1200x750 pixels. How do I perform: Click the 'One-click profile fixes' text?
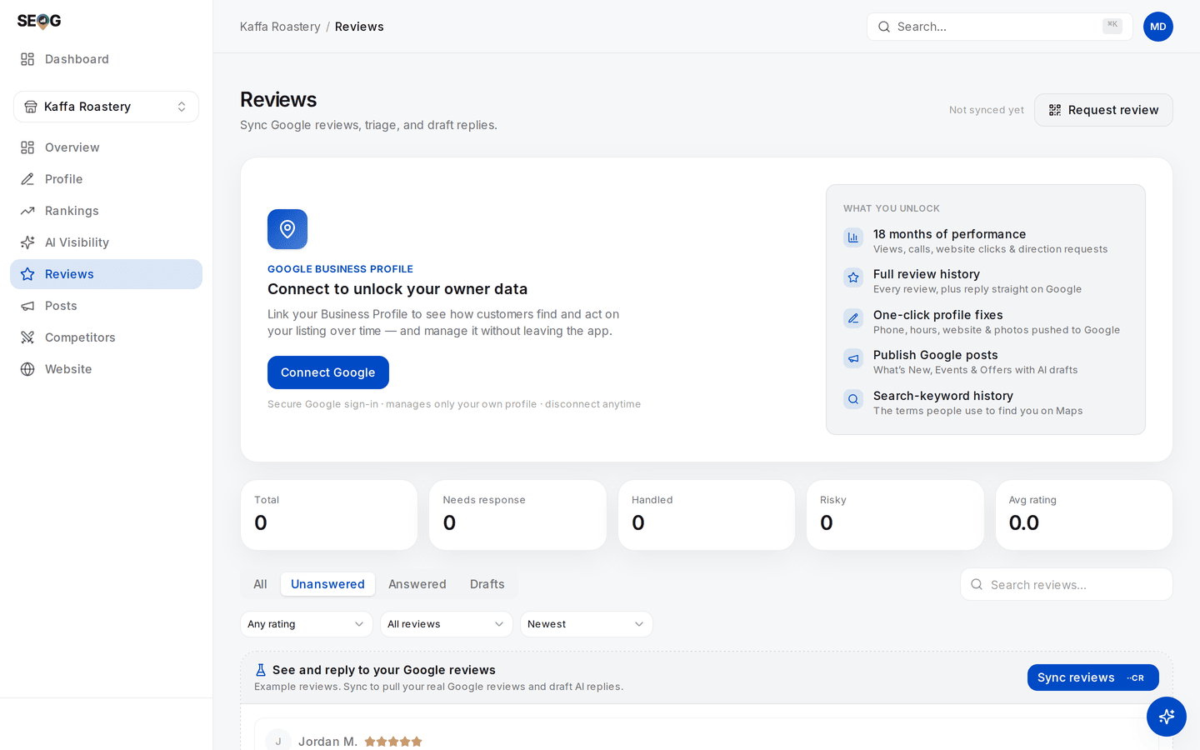coord(938,315)
